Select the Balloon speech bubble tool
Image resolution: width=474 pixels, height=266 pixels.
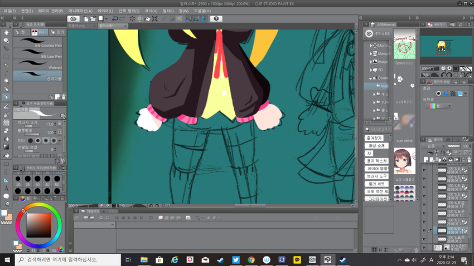point(6,196)
